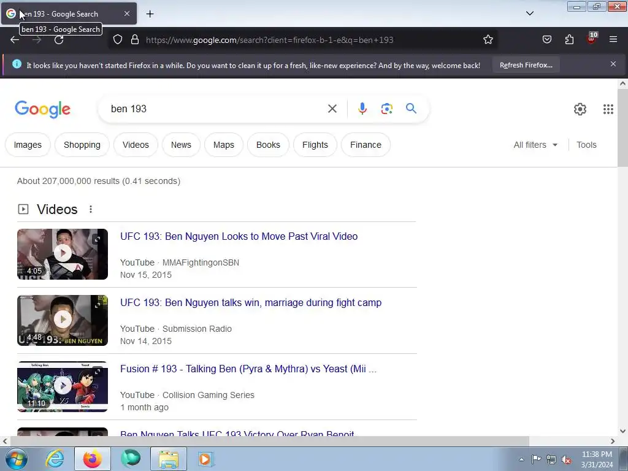Show hidden system tray icons arrow
Image resolution: width=628 pixels, height=471 pixels.
click(x=521, y=459)
